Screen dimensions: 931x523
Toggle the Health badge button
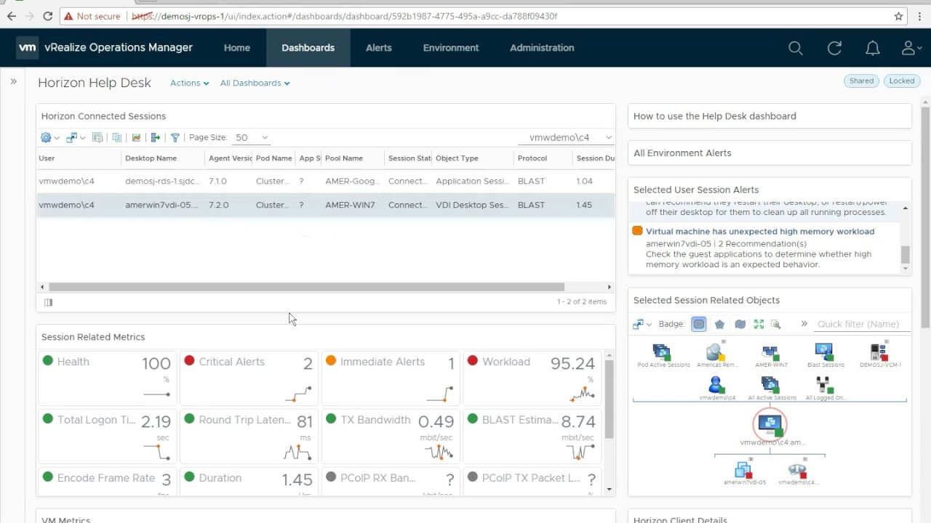pyautogui.click(x=699, y=324)
